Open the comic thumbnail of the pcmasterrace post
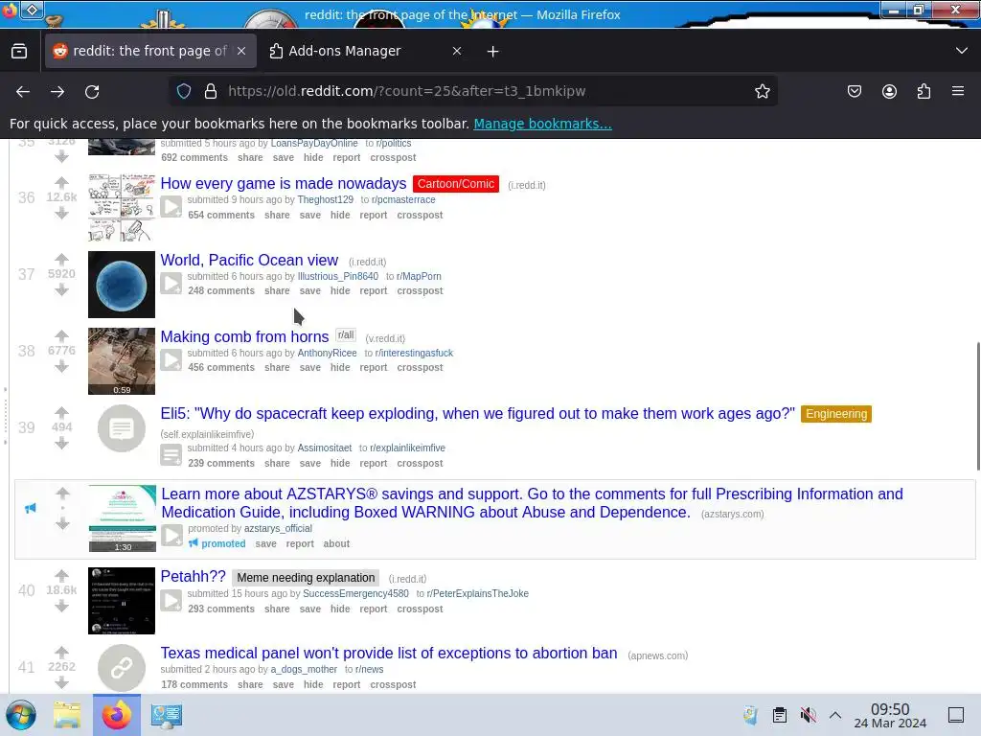This screenshot has width=981, height=736. coord(122,208)
